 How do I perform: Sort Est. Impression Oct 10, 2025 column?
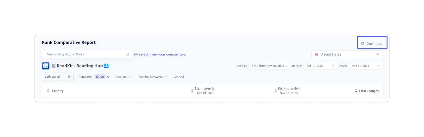click(192, 91)
